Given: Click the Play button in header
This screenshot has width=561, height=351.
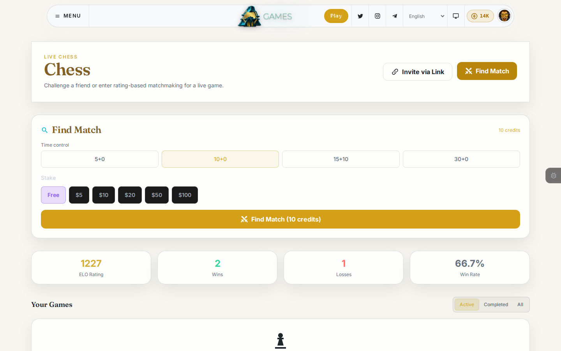Looking at the screenshot, I should coord(336,16).
